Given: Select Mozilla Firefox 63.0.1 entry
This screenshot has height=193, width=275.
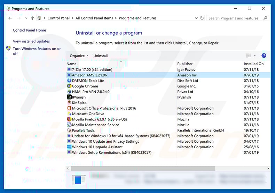Looking at the screenshot, I should click(x=100, y=119).
